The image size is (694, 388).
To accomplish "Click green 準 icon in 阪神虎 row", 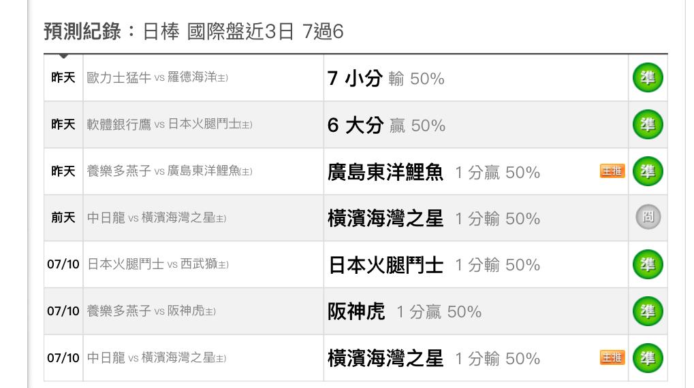I will point(648,311).
